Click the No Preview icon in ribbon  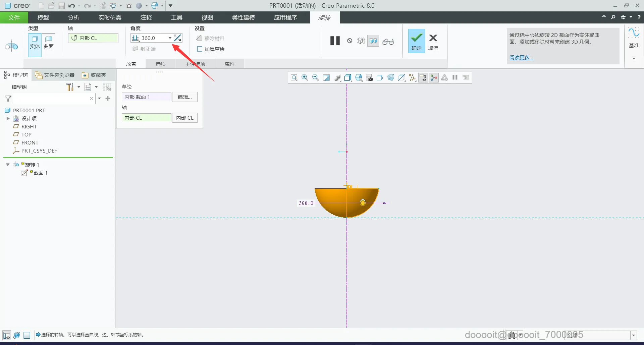[350, 41]
